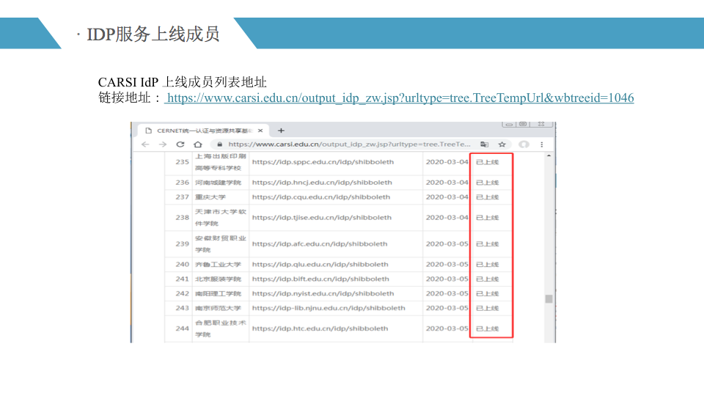
Task: Open the CARSI IdP list hyperlink
Action: (x=400, y=98)
